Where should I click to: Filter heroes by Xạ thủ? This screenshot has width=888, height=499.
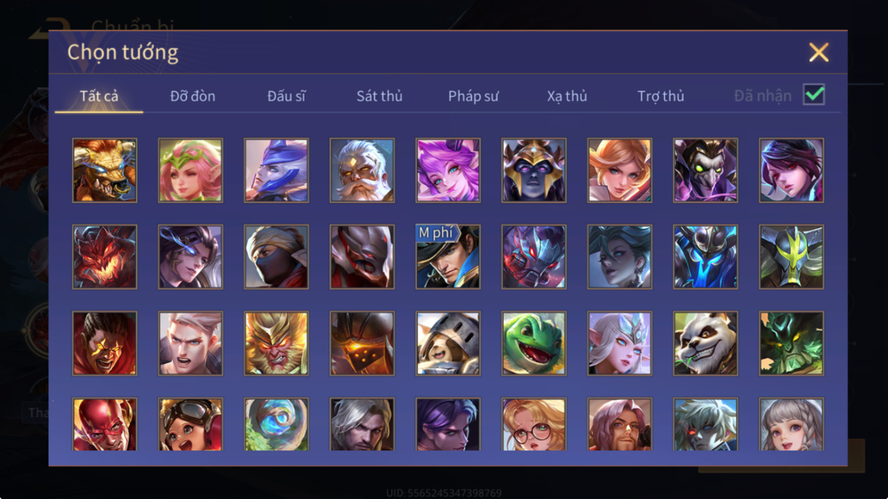pyautogui.click(x=567, y=96)
